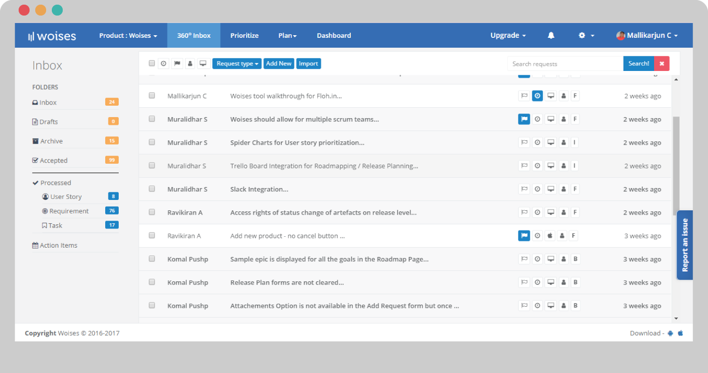Check the Access rights row checkbox
This screenshot has height=373, width=708.
click(152, 212)
